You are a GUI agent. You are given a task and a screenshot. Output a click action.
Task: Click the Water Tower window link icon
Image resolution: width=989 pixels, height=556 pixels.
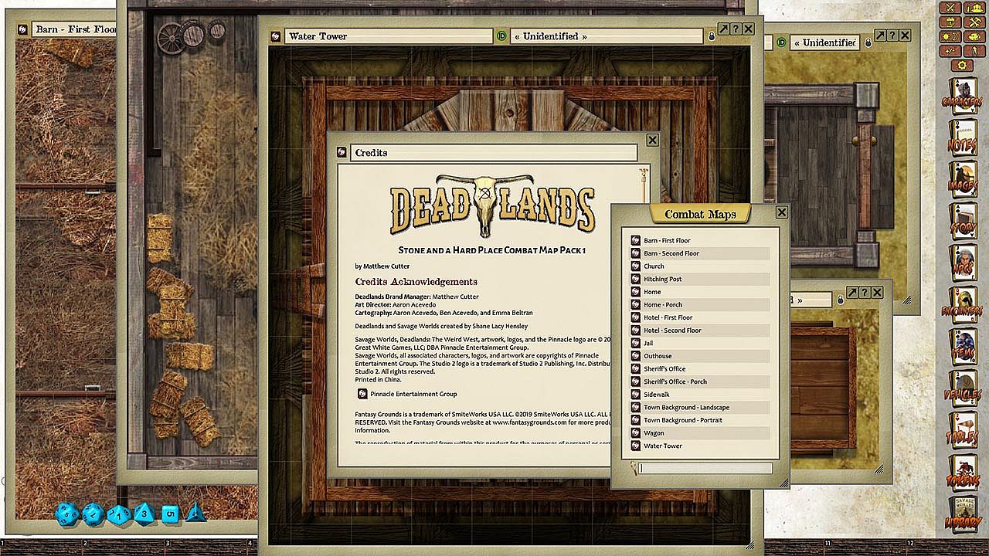275,36
